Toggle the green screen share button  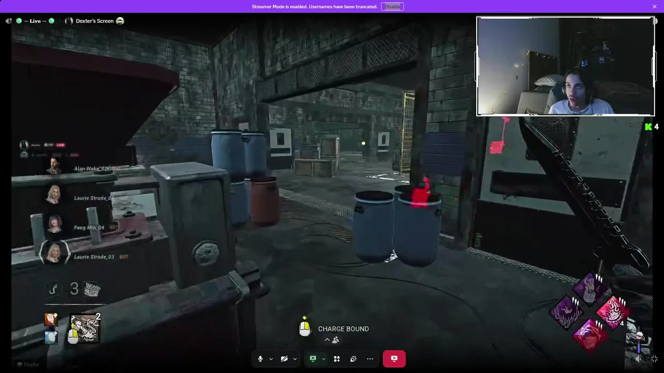point(313,358)
